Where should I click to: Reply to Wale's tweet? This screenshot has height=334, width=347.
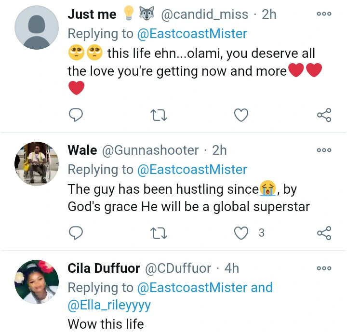(x=76, y=233)
